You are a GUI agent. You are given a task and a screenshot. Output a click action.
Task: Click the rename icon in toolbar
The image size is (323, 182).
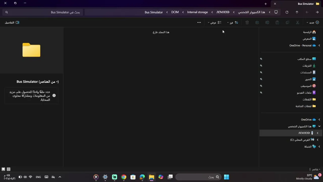[x=267, y=22]
